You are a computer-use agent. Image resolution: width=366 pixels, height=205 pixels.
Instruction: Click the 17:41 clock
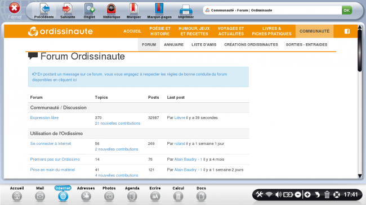(x=351, y=194)
